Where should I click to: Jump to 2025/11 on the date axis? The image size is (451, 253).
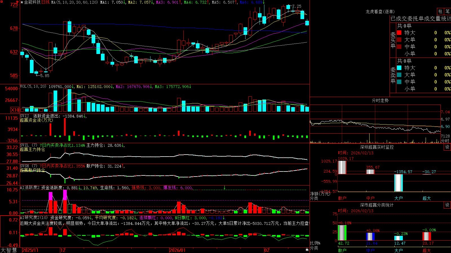click(30, 250)
